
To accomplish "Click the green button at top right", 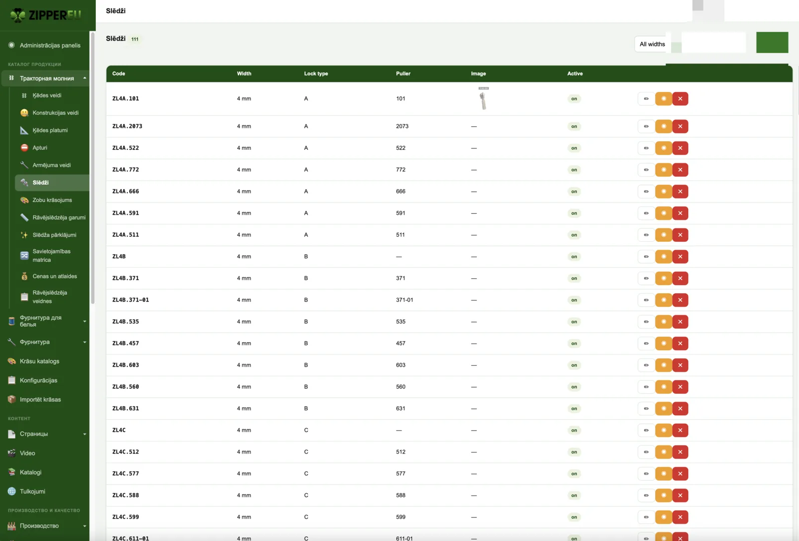I will coord(772,42).
